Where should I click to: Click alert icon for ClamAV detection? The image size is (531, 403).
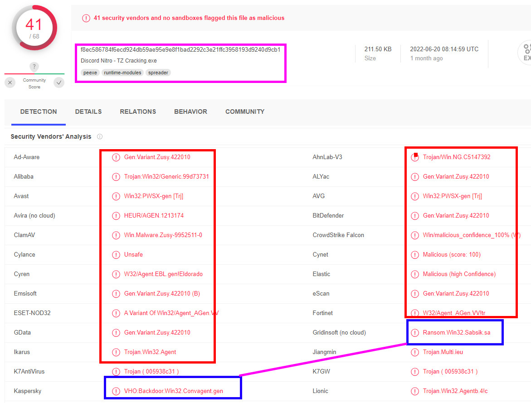pyautogui.click(x=116, y=235)
